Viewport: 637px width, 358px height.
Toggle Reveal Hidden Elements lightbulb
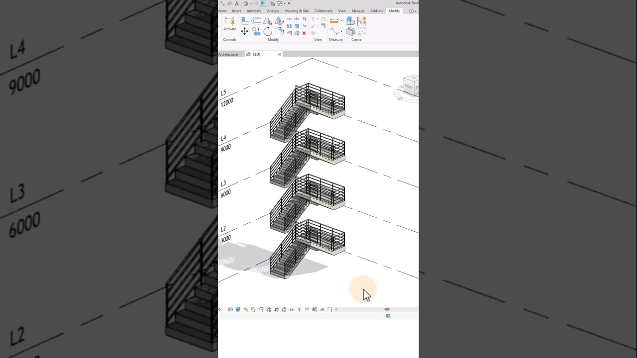299,309
